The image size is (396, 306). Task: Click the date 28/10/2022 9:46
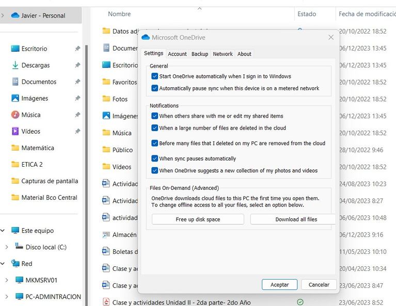click(x=361, y=150)
